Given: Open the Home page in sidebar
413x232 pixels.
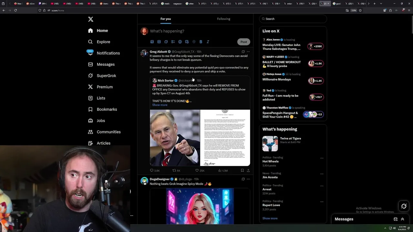Looking at the screenshot, I should 98,31.
